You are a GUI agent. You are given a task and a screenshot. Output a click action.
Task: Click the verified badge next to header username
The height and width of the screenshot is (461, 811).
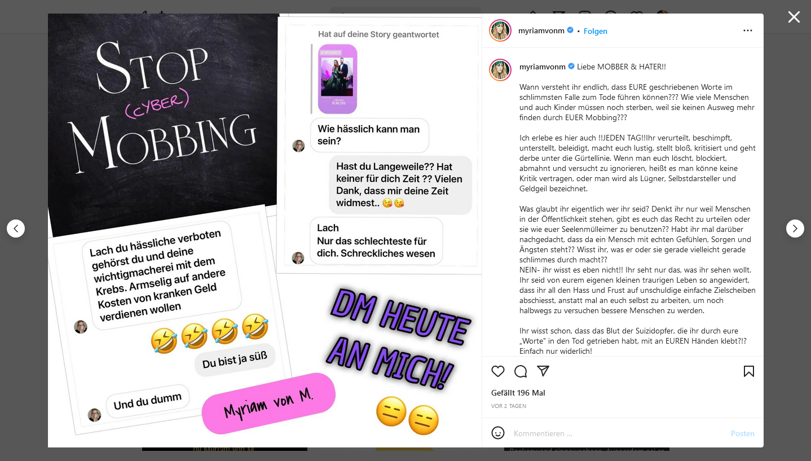coord(570,30)
